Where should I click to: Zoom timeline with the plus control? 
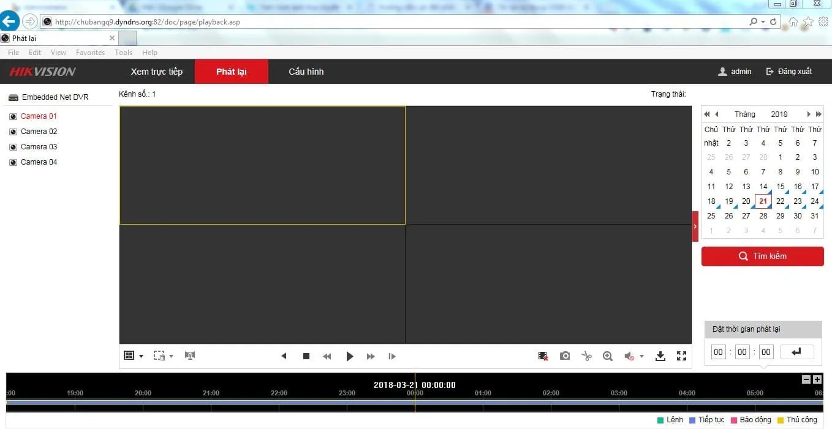817,379
